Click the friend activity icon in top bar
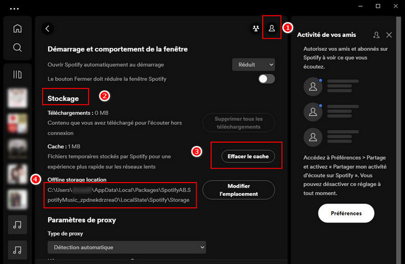This screenshot has height=264, width=405. click(x=256, y=28)
